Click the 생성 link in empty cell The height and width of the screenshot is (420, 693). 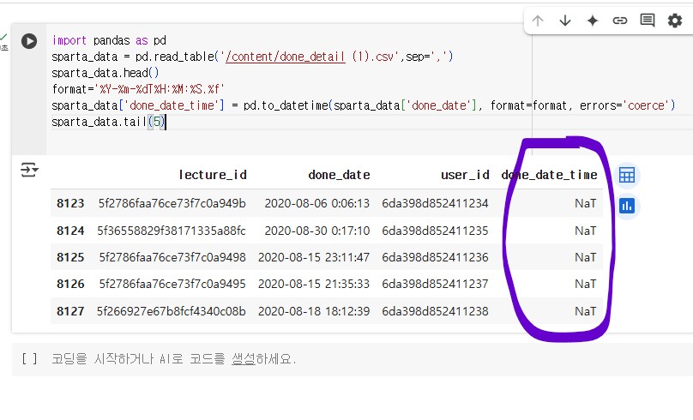coord(244,358)
